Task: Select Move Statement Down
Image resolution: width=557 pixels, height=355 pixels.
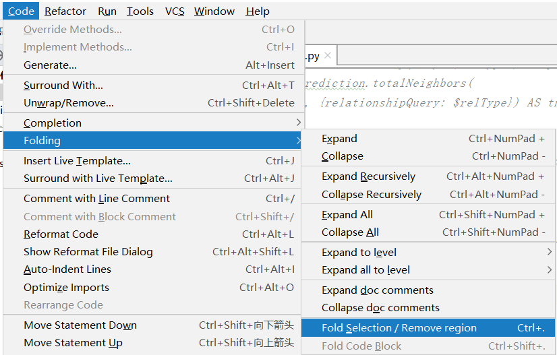Action: pos(152,325)
